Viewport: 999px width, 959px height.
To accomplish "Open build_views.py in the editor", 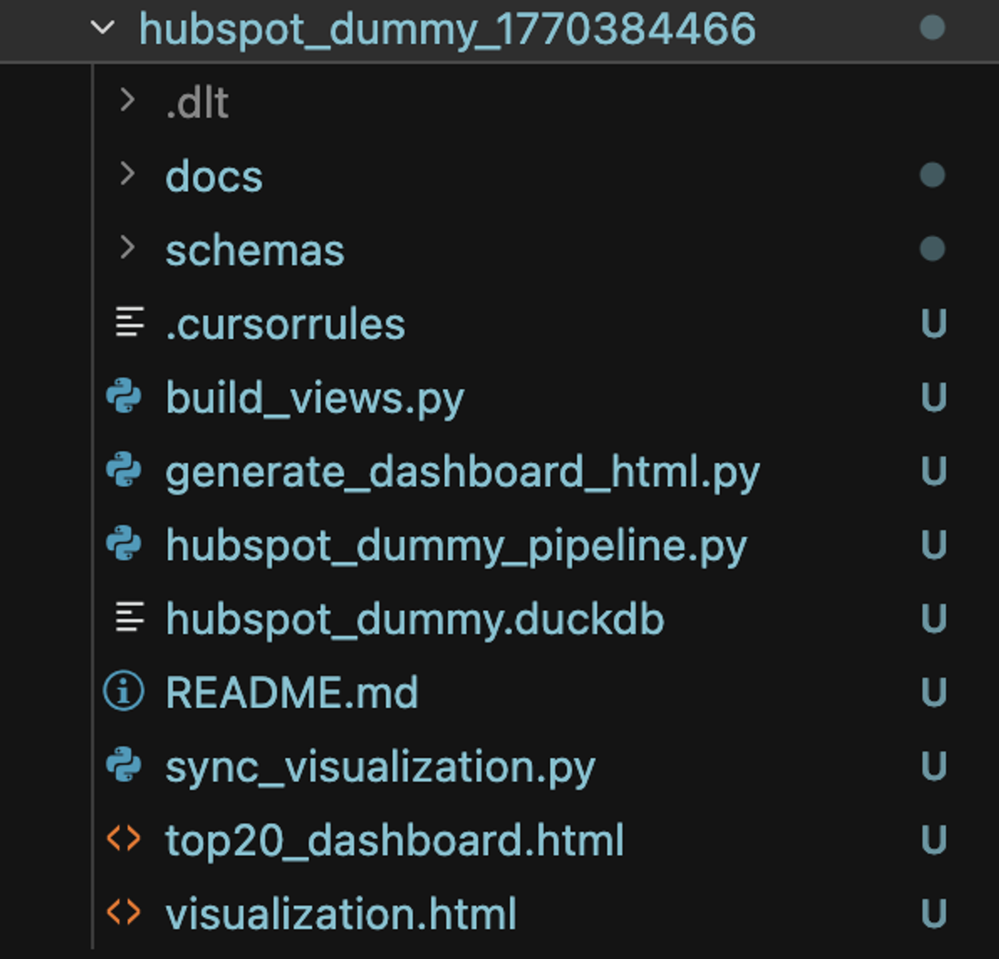I will click(314, 400).
